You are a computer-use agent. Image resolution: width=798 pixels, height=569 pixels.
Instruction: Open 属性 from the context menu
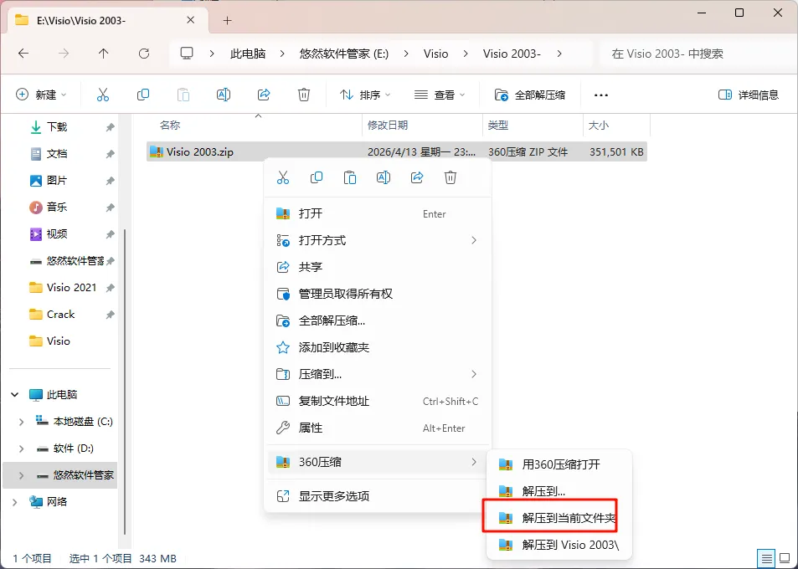(x=378, y=428)
